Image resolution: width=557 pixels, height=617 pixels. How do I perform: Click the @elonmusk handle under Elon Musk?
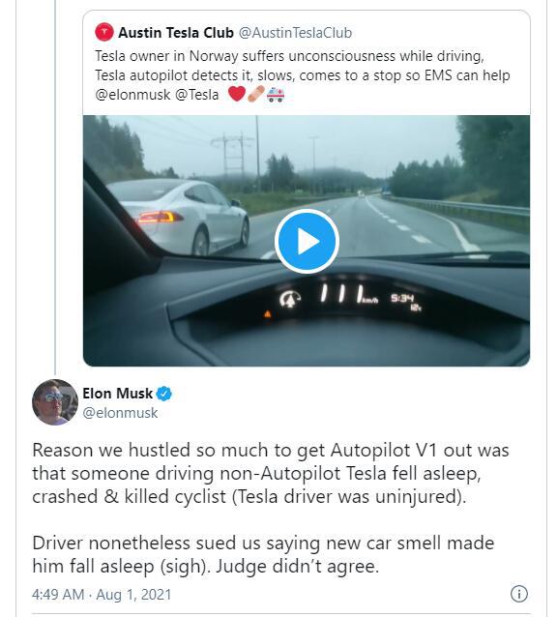click(120, 413)
